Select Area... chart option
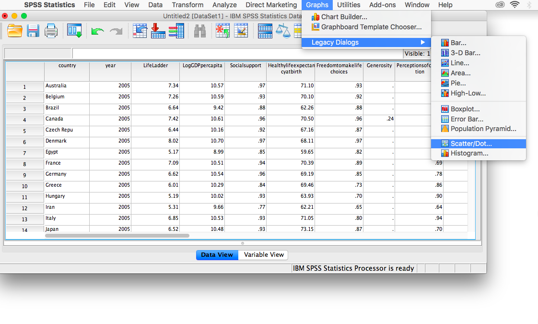Image resolution: width=538 pixels, height=324 pixels. tap(478, 73)
